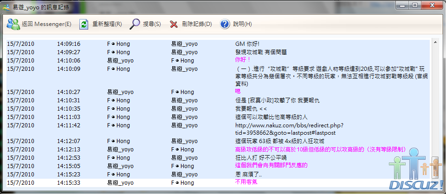The image size is (446, 194).
Task: Click timestamp 14:15:33 in last row
Action: [69, 182]
